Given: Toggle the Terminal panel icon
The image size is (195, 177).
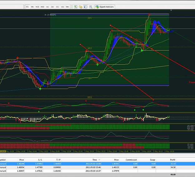Looking at the screenshot, I should tap(86, 7).
